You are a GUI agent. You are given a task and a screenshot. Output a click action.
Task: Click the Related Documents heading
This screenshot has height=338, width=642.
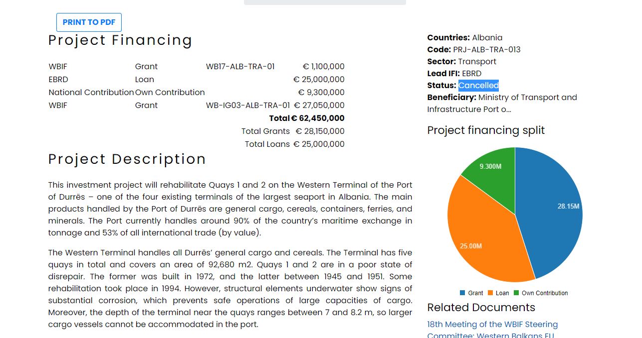click(481, 307)
